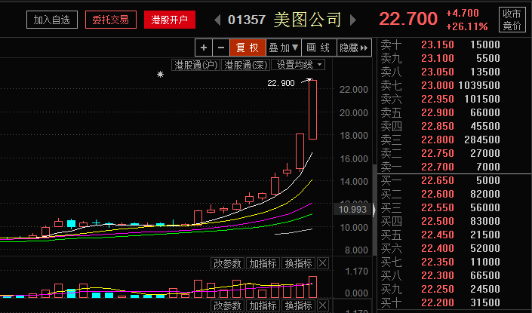Open the 叠加 overlay dropdown
Image resolution: width=532 pixels, height=313 pixels.
coord(284,48)
